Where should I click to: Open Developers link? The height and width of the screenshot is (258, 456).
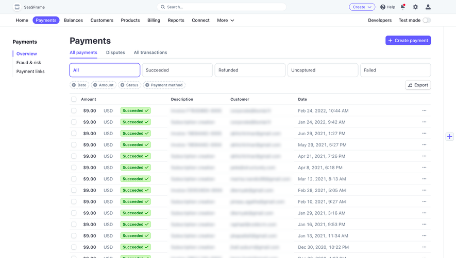pos(380,21)
